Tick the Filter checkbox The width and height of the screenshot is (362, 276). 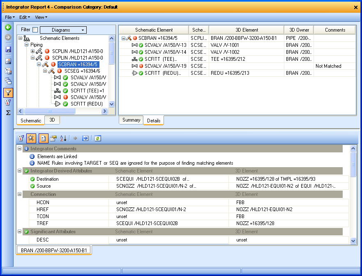[x=35, y=30]
